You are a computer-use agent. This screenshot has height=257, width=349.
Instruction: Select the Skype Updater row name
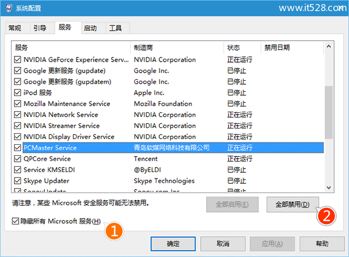click(x=47, y=181)
